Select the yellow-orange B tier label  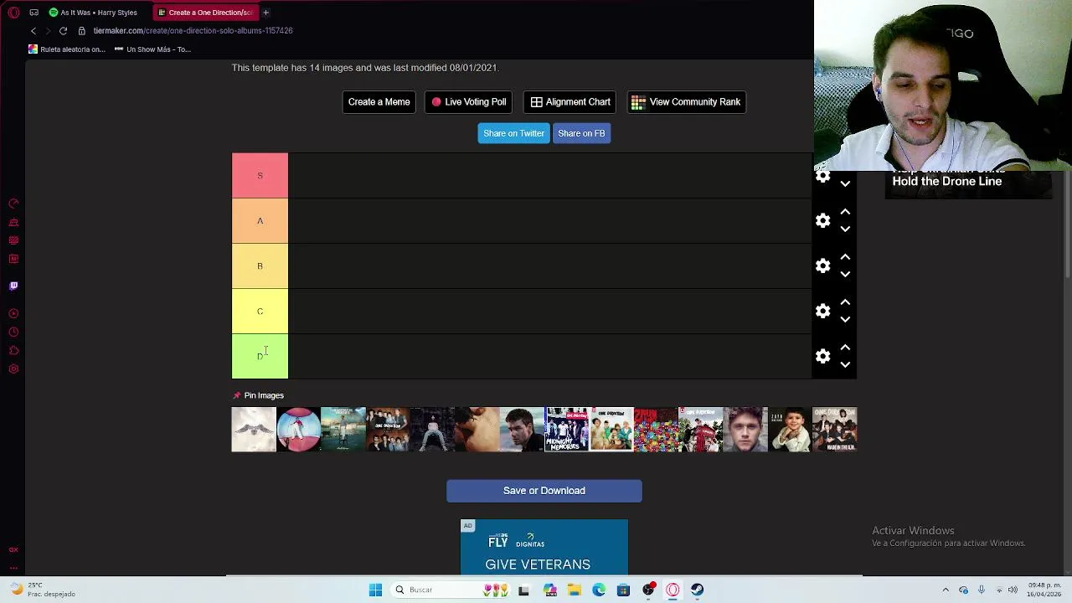[260, 266]
